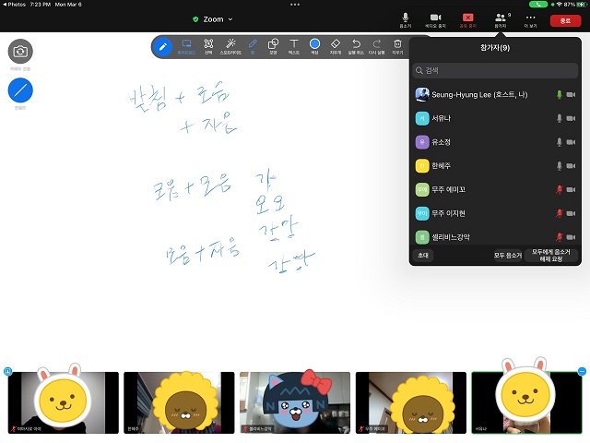
Task: Activate the spotlight (스포트라이트) tool
Action: [230, 47]
